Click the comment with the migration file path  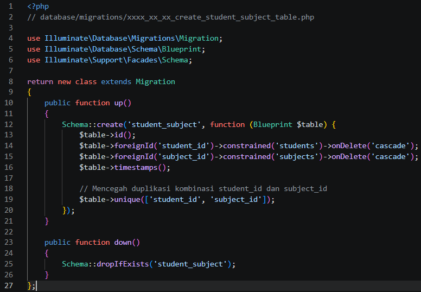point(170,17)
